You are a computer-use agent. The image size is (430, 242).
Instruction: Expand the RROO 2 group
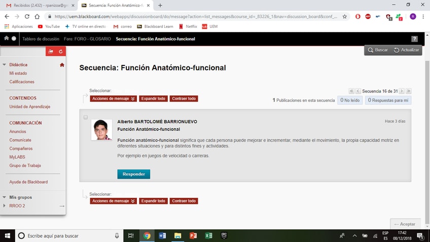[4, 206]
